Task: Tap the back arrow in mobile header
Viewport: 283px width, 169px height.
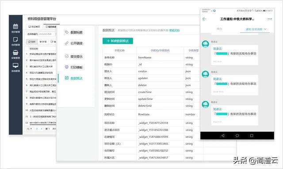Action: [204, 19]
